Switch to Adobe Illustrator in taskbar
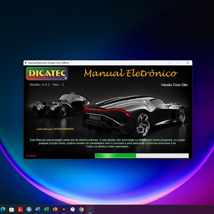Viewport: 214px width, 214px height. tap(64, 209)
